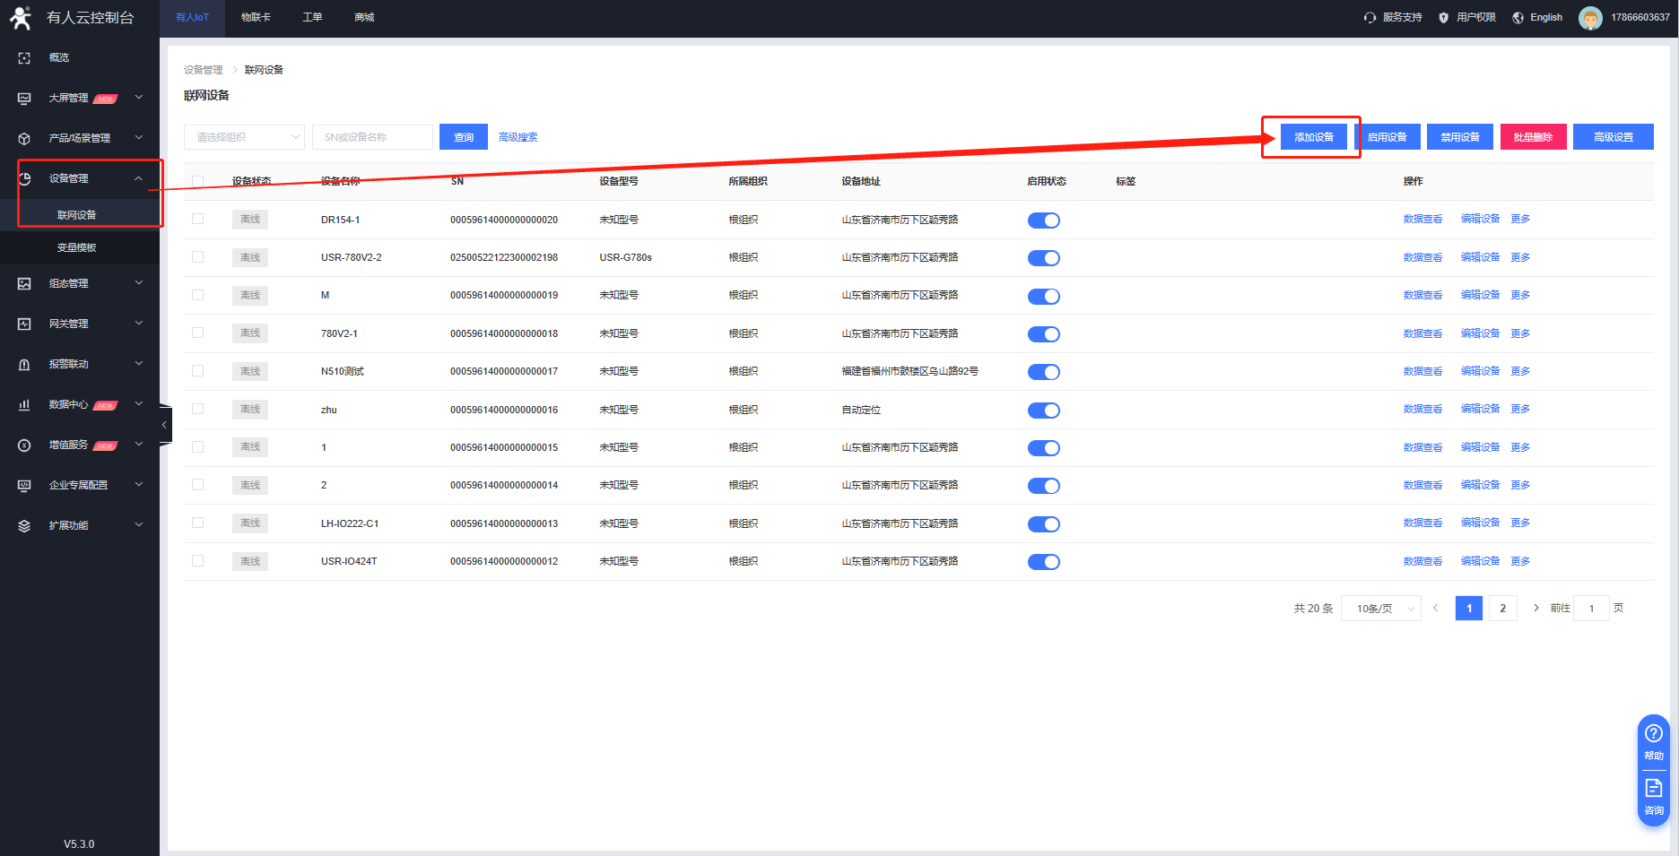Tick the select-all checkbox in table header
Screen dimensions: 1679x856
click(x=198, y=181)
